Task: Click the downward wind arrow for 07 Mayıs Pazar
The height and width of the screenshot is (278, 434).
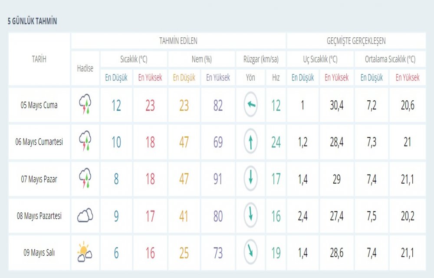Action: (x=250, y=179)
